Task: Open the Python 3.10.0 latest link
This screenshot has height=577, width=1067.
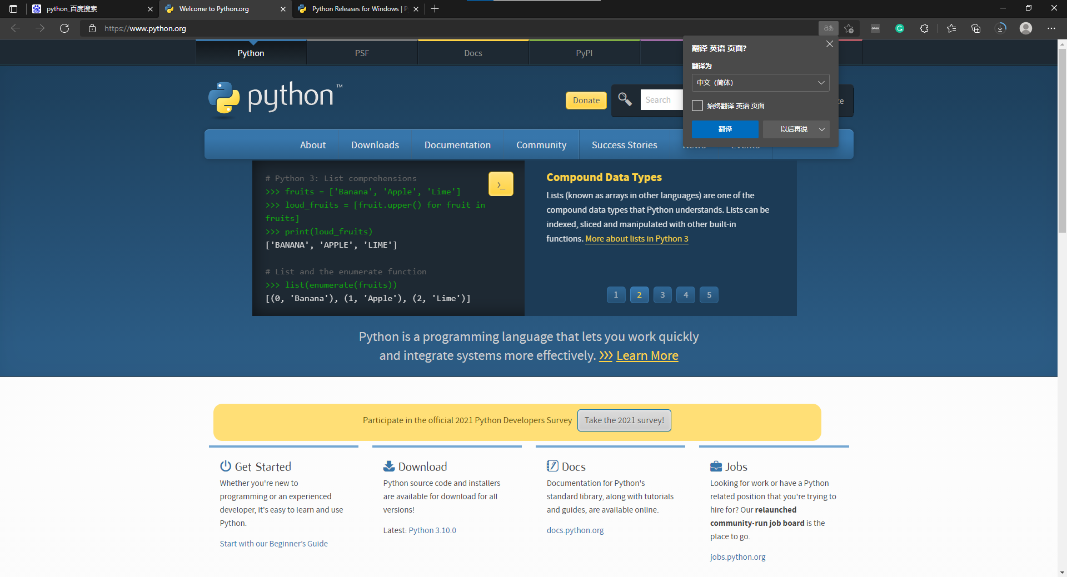Action: tap(432, 530)
